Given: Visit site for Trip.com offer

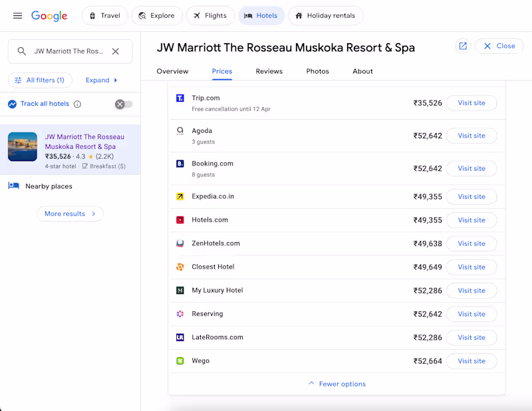Looking at the screenshot, I should pos(471,102).
